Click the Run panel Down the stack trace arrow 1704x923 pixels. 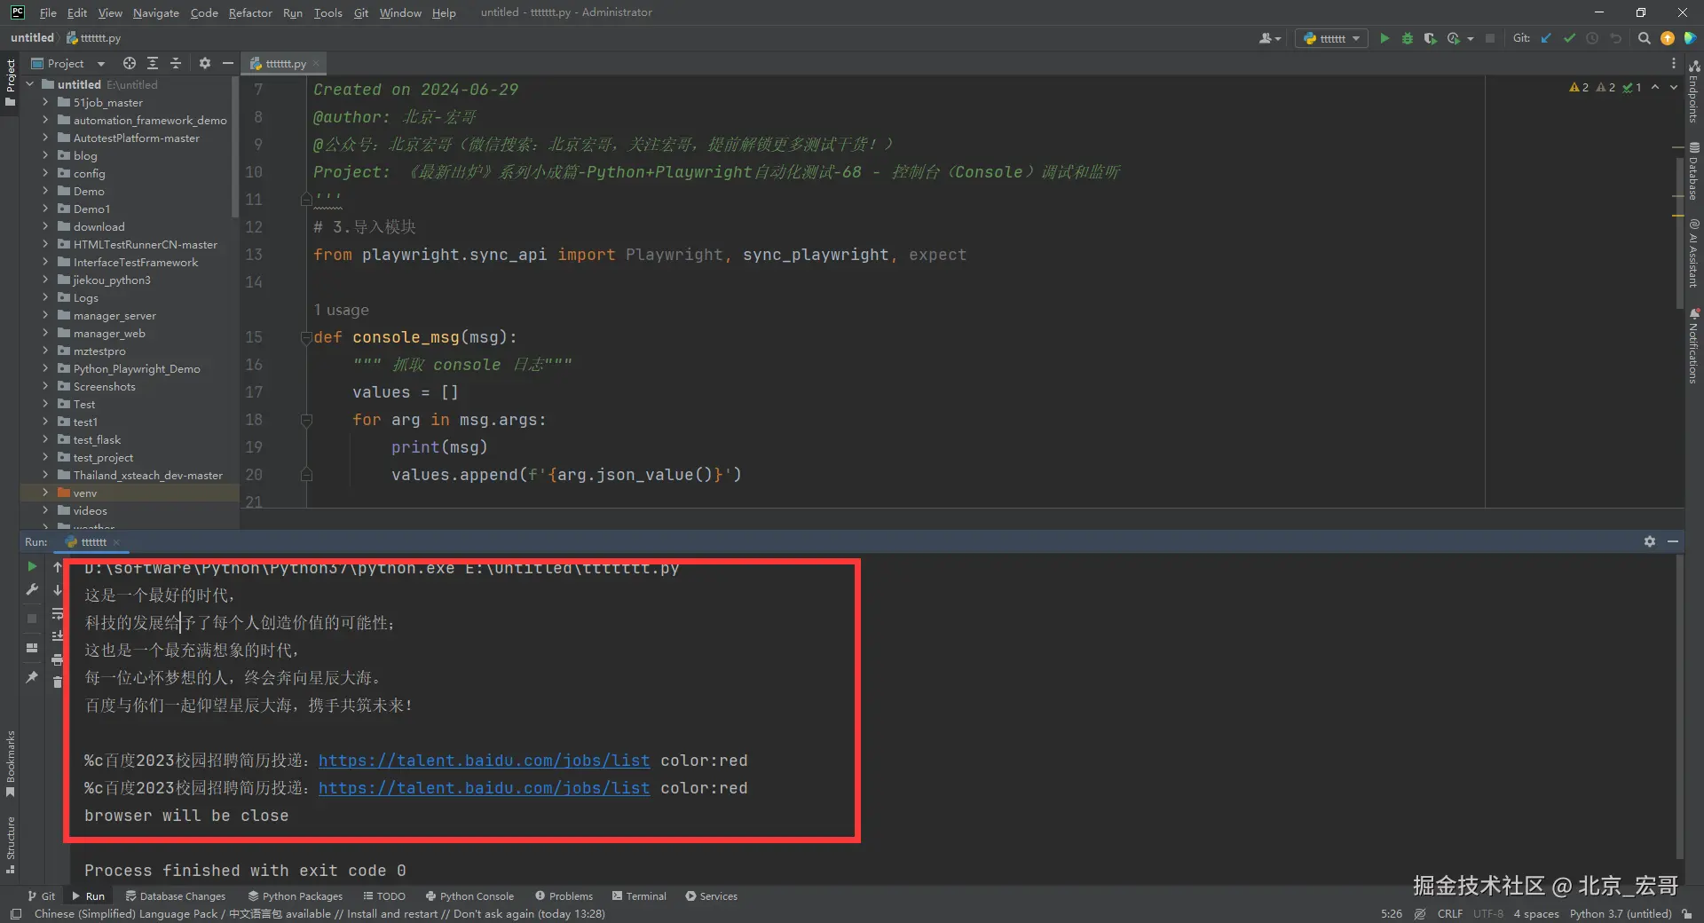58,590
